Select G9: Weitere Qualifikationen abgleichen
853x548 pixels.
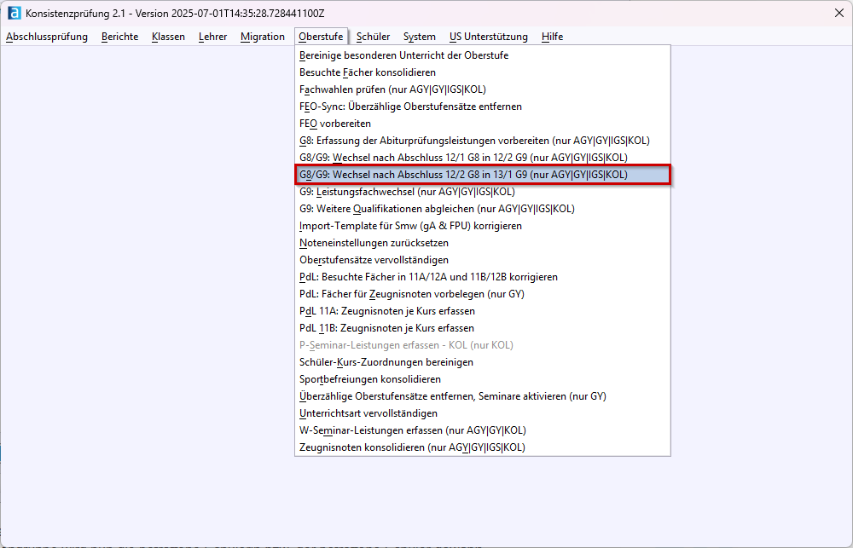tap(483, 209)
